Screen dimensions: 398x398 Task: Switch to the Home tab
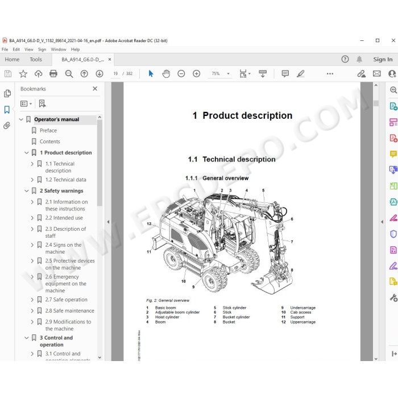pos(12,59)
